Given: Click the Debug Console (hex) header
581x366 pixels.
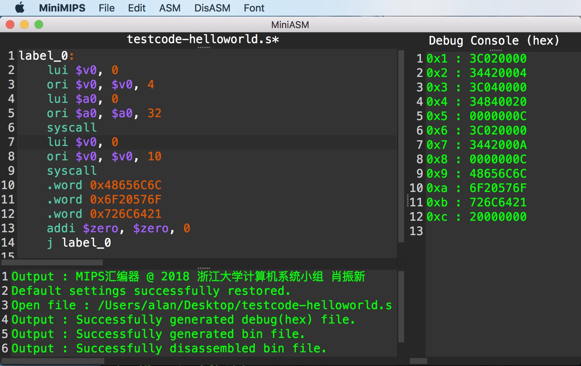Looking at the screenshot, I should [494, 41].
